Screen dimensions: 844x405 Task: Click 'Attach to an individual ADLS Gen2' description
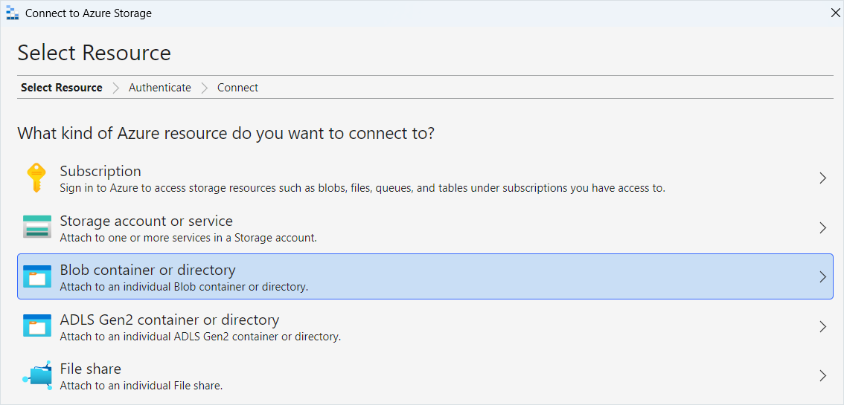200,337
